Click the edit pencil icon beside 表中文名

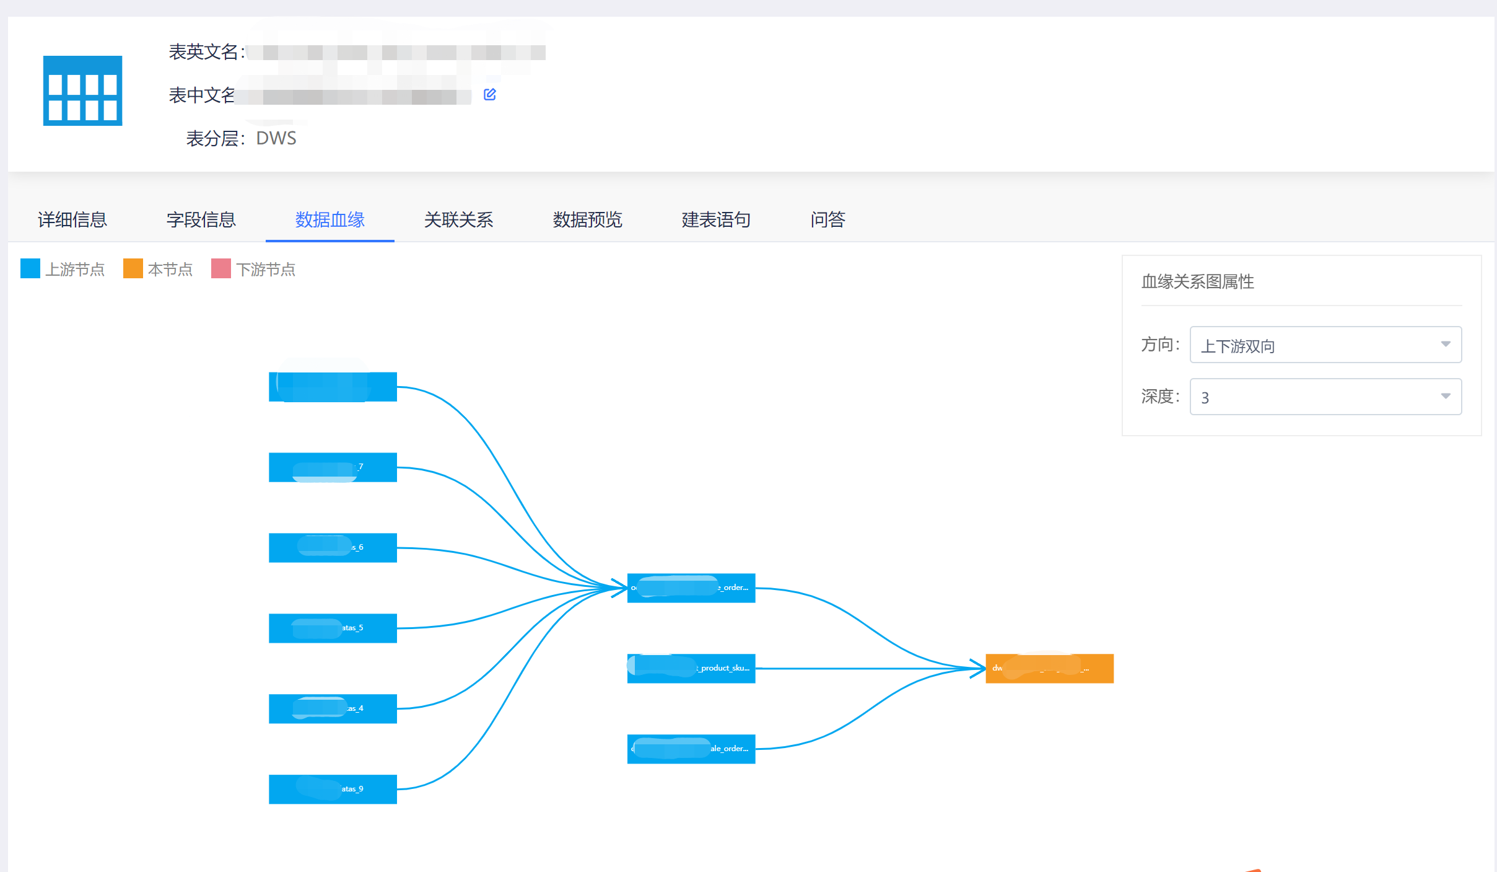(x=490, y=94)
